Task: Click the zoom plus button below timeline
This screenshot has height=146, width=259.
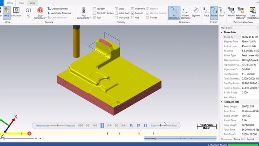Action: (x=36, y=138)
